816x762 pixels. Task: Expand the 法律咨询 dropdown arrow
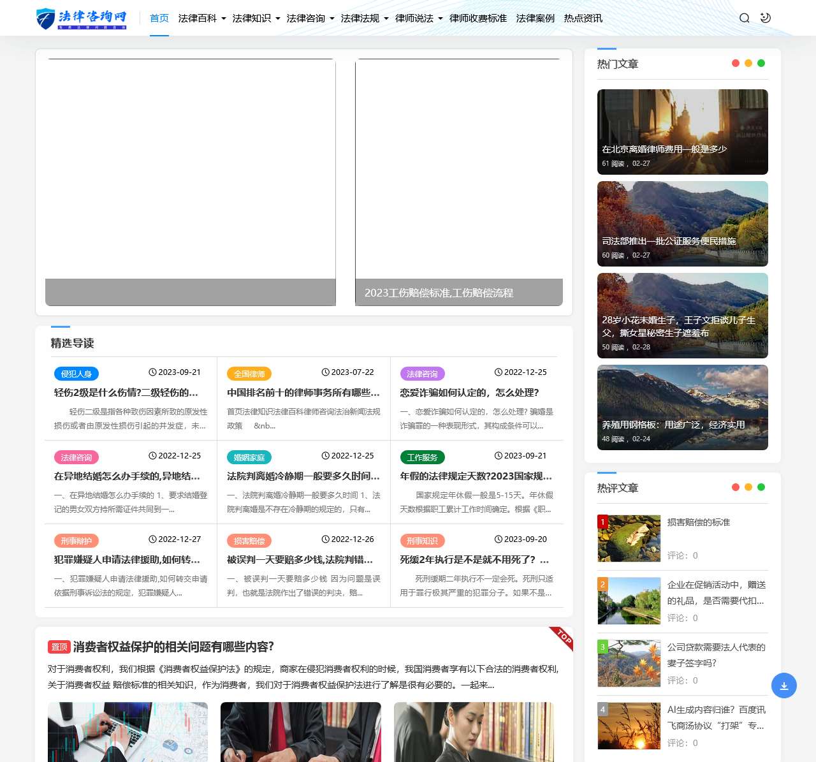click(332, 18)
